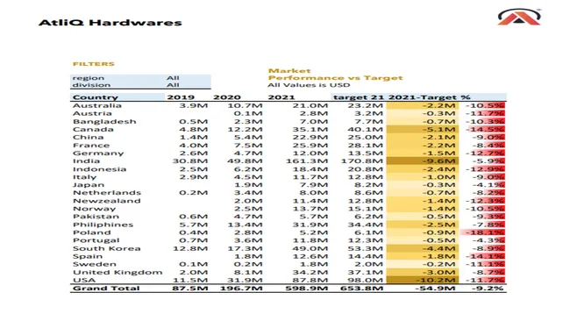This screenshot has height=321, width=570.
Task: Click the 'Indonesia' row label
Action: click(x=100, y=169)
